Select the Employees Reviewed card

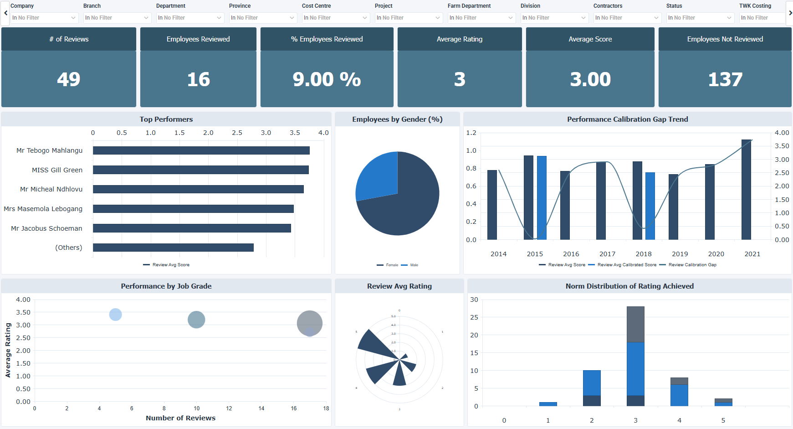pyautogui.click(x=198, y=67)
